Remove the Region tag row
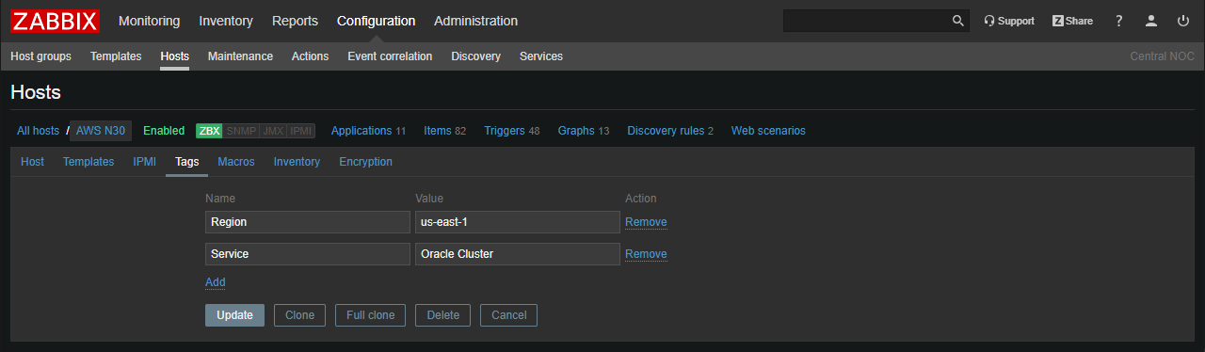The image size is (1205, 352). pos(646,222)
